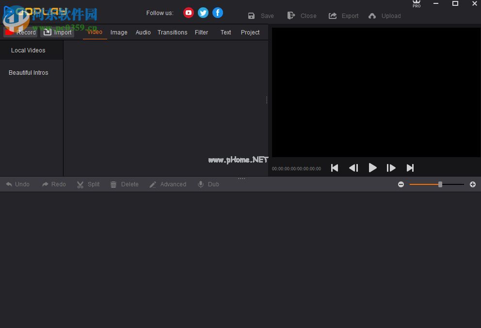
Task: Switch to the Image tab
Action: [x=119, y=32]
